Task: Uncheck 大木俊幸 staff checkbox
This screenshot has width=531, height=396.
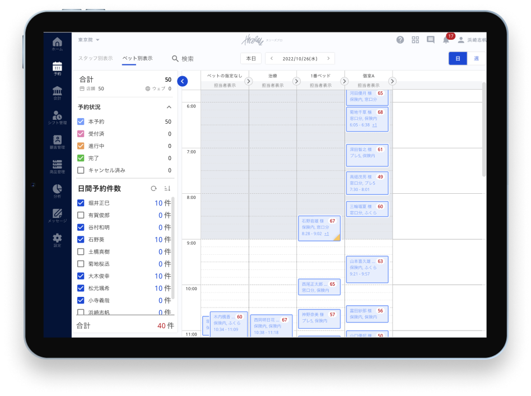Action: pos(81,276)
